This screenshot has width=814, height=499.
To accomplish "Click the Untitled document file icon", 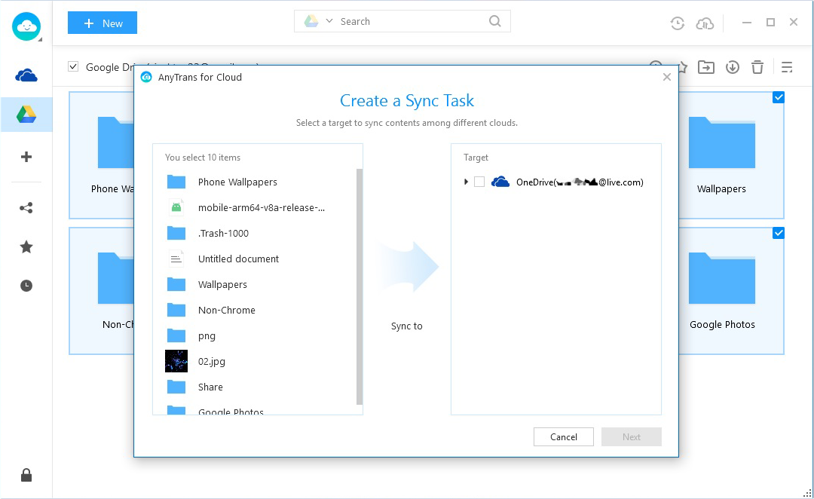I will point(176,259).
